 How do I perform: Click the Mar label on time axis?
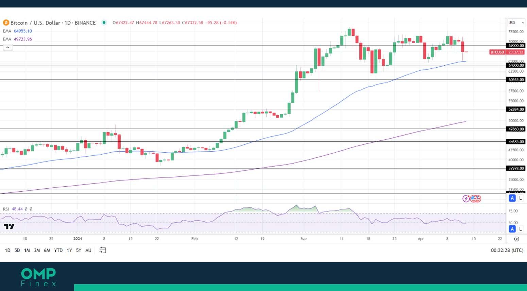(x=304, y=239)
